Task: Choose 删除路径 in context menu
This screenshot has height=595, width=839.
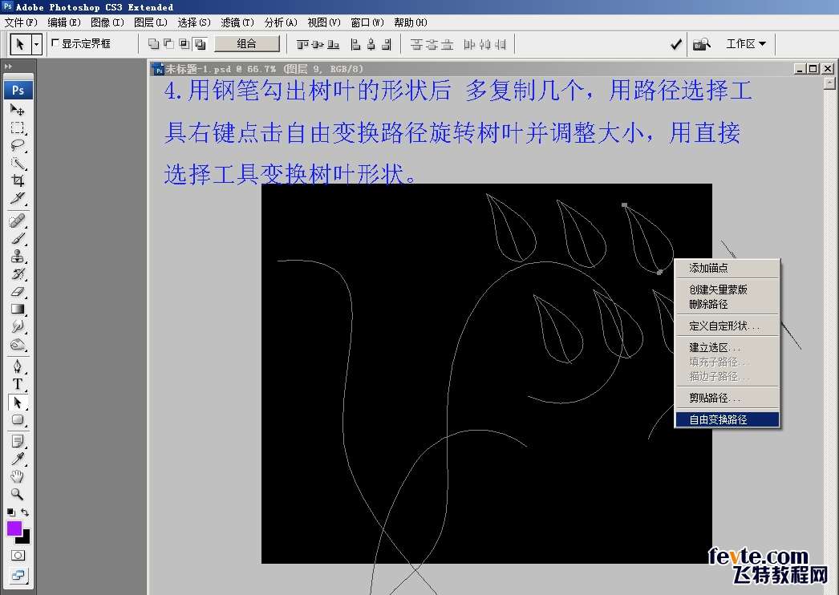Action: click(728, 305)
